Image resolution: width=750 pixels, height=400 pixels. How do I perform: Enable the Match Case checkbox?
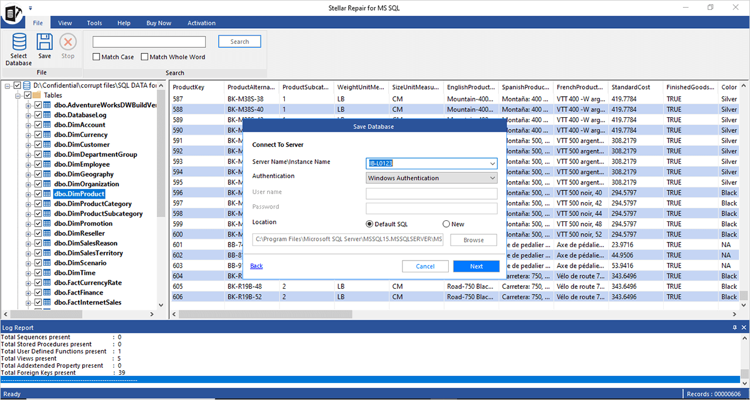coord(97,57)
